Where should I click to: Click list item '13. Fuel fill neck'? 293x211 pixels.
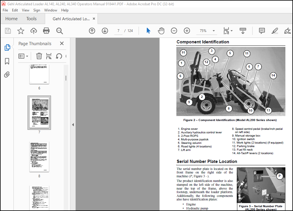click(242, 150)
